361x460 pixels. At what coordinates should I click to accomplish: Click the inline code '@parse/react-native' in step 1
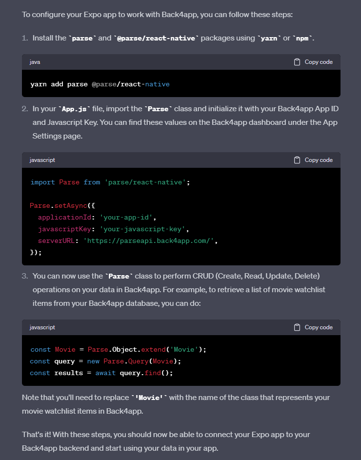[x=156, y=38]
